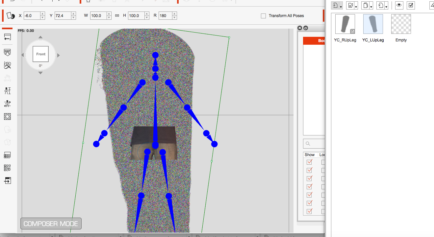
Task: Decrease X value with down stepper arrow
Action: click(x=42, y=17)
